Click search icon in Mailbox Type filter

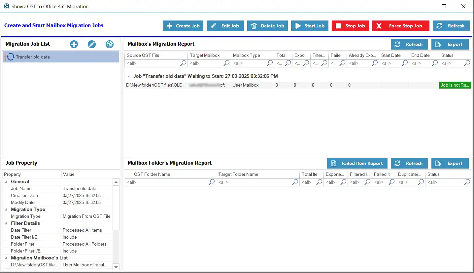click(x=270, y=63)
